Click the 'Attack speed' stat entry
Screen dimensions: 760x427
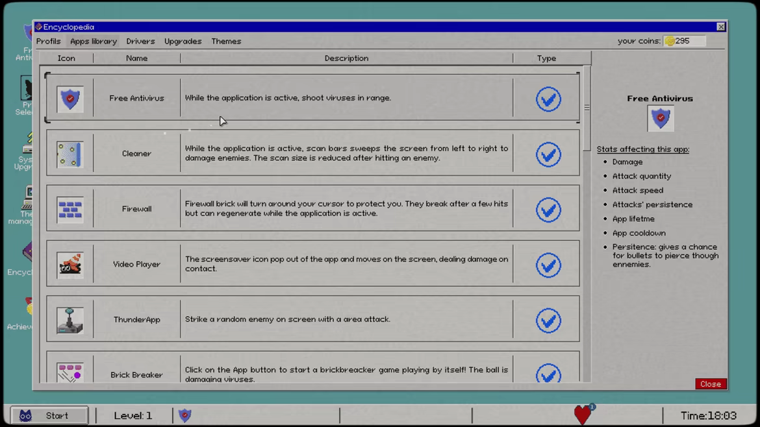pyautogui.click(x=638, y=190)
